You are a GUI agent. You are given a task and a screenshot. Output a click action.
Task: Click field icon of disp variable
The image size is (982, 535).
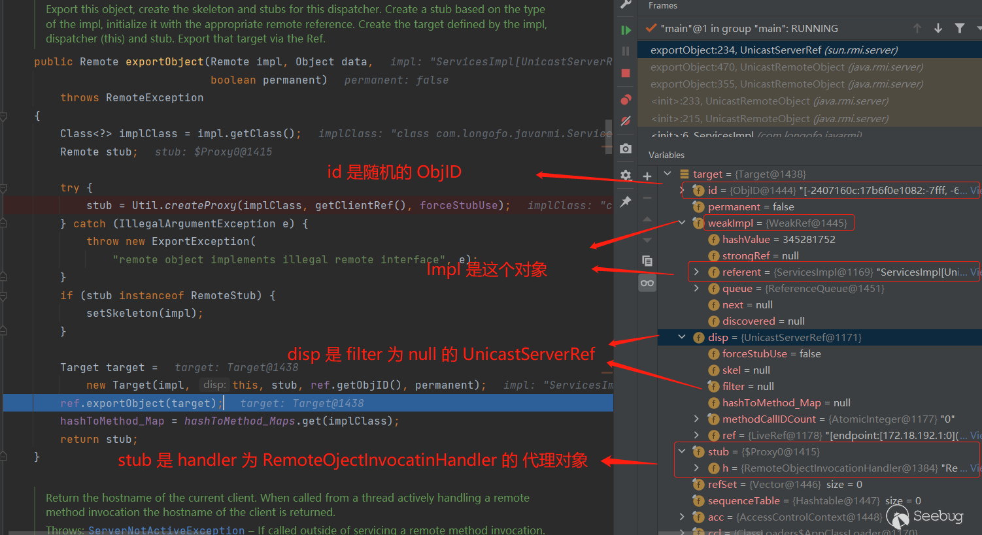pyautogui.click(x=699, y=337)
